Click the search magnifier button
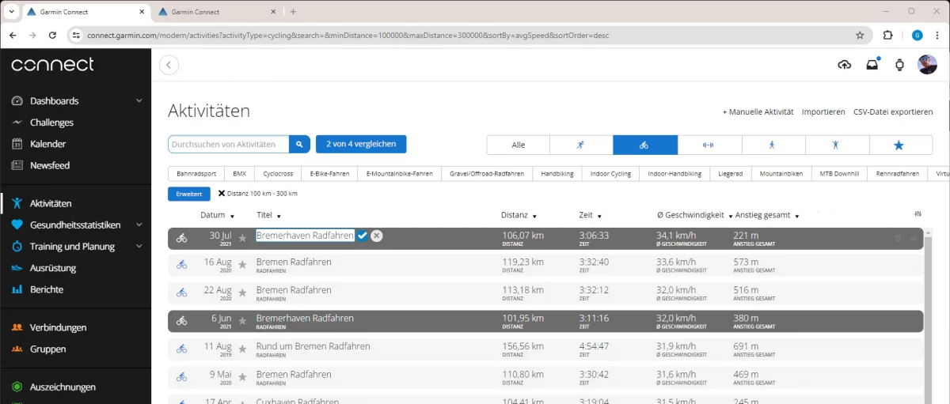This screenshot has width=950, height=404. pyautogui.click(x=299, y=144)
